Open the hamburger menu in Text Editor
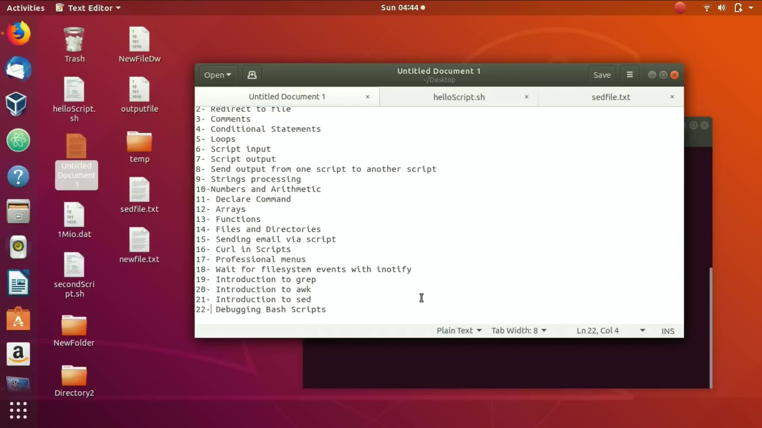This screenshot has width=762, height=428. 629,75
